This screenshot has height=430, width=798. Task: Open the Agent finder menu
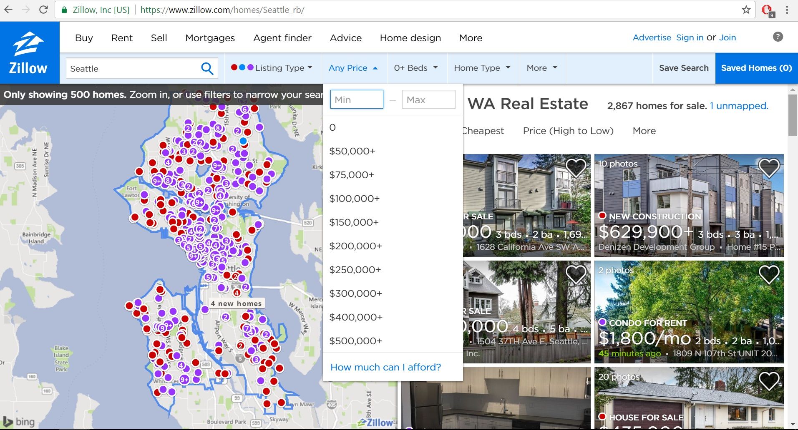point(282,38)
